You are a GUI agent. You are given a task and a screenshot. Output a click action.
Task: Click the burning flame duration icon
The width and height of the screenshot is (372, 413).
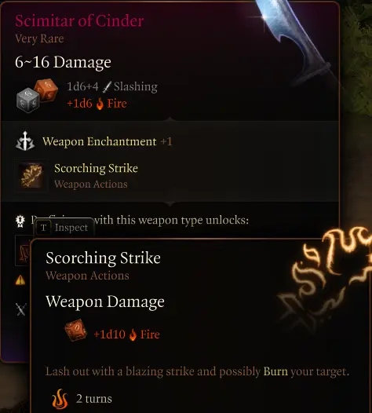tap(60, 399)
